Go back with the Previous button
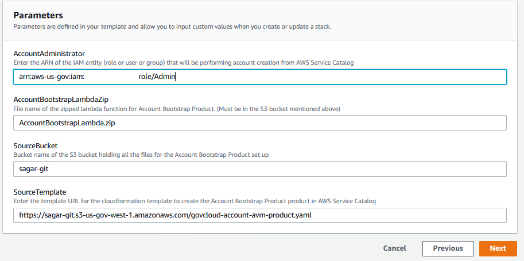This screenshot has width=524, height=261. click(448, 248)
